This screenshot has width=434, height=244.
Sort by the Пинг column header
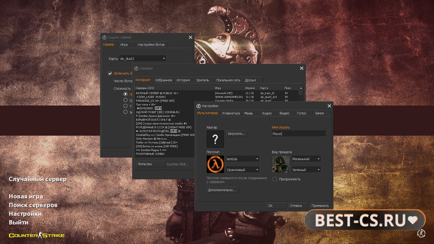(x=291, y=88)
